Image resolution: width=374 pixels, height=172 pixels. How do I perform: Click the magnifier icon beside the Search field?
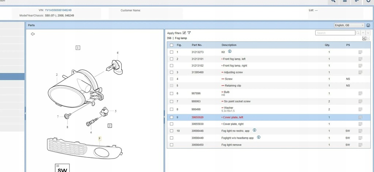point(358,33)
